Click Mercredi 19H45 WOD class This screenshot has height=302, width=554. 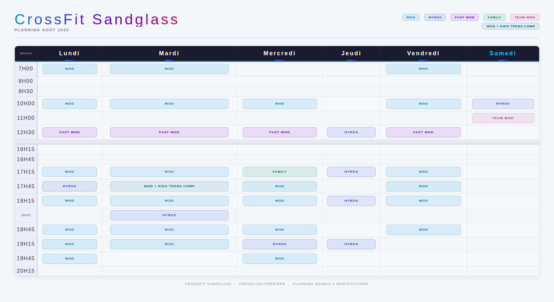tap(280, 259)
